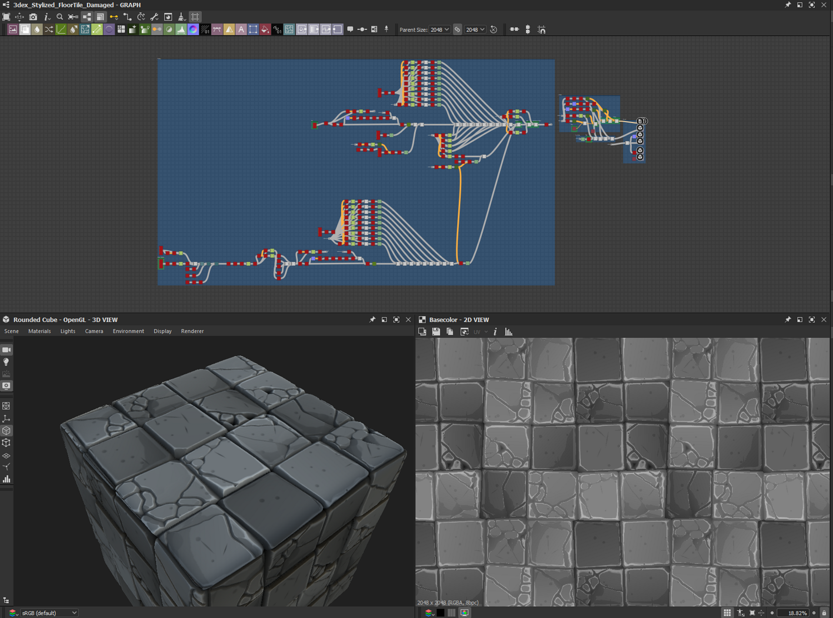Screen dimensions: 833x618
Task: Toggle the camera icon in 3D view sidebar
Action: point(6,350)
